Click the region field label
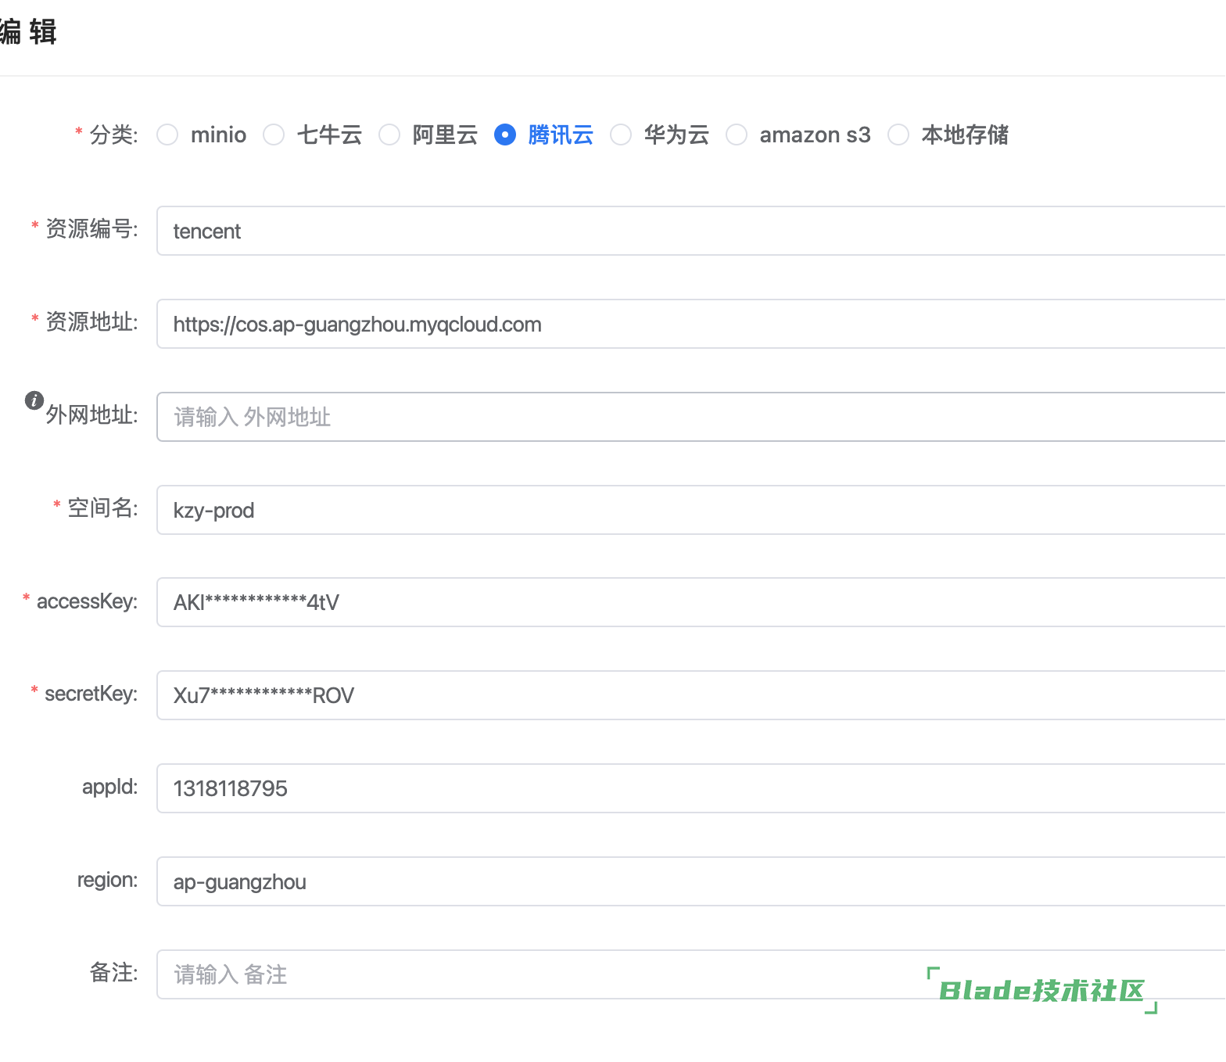 tap(107, 880)
